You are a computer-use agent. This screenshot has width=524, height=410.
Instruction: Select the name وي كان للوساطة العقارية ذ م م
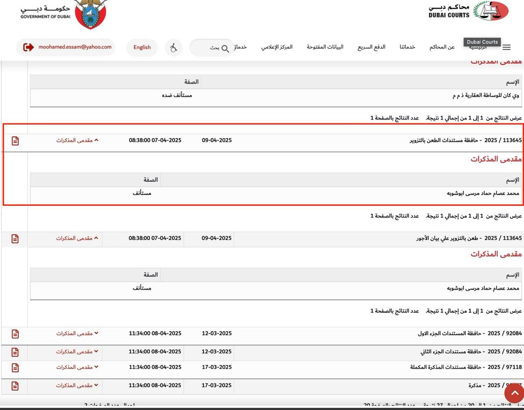pos(486,95)
